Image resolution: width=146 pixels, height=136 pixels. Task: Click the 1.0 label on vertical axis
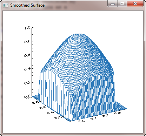(27, 28)
